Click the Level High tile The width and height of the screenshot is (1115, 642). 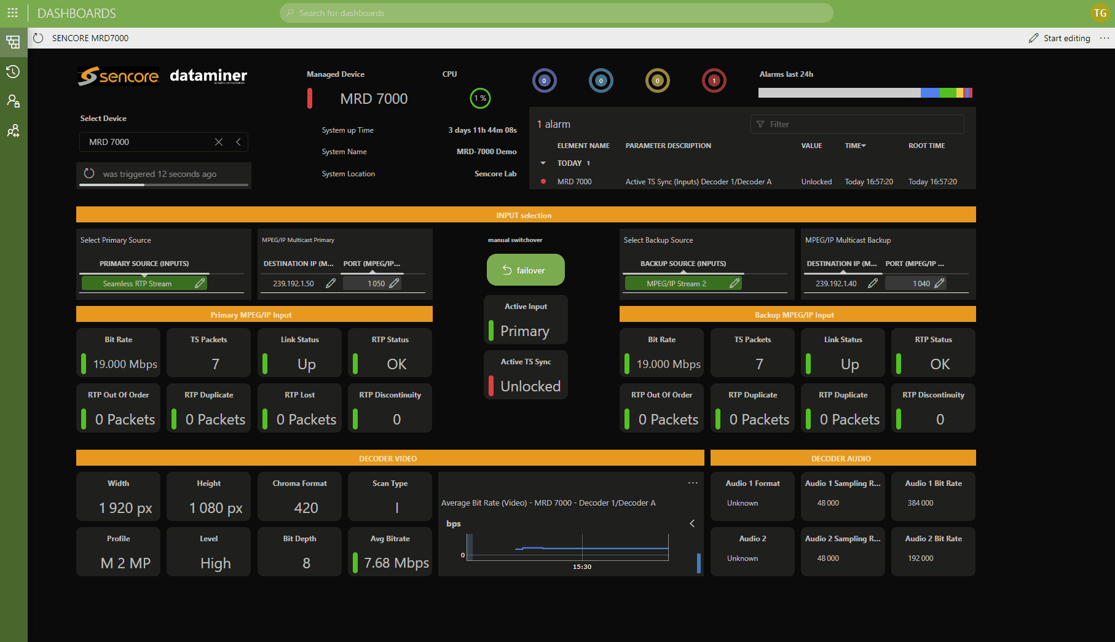(x=208, y=552)
